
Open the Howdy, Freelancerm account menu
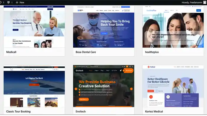[192, 2]
